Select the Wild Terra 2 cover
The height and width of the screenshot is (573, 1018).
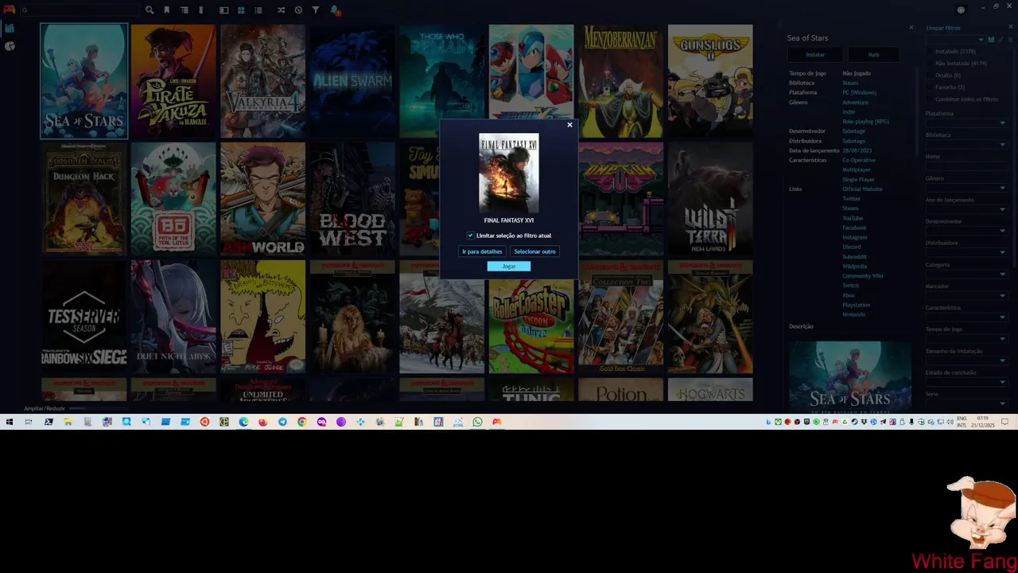pyautogui.click(x=710, y=199)
